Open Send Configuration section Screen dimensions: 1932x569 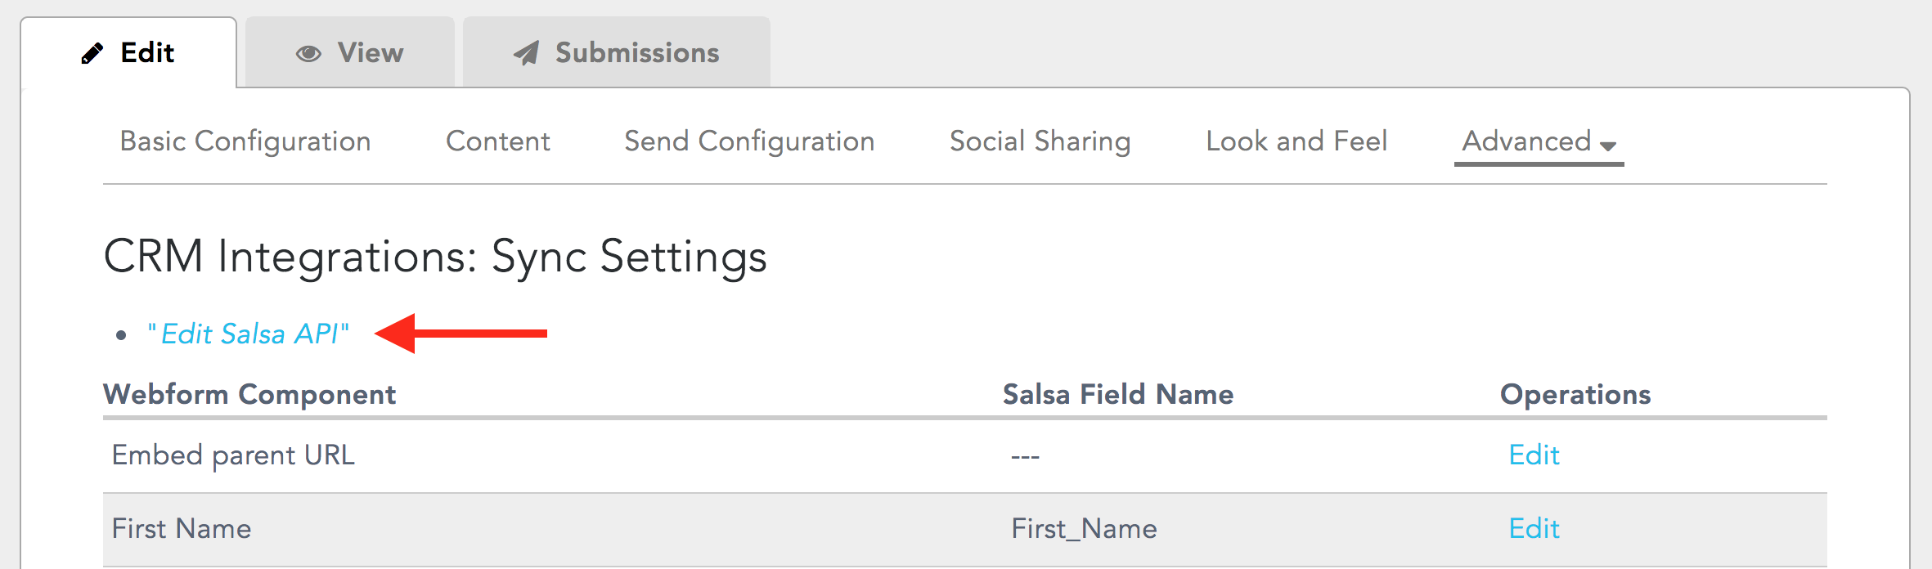click(x=749, y=141)
